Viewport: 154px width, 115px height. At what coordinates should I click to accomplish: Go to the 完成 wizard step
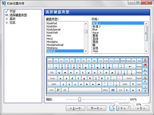pos(12,23)
